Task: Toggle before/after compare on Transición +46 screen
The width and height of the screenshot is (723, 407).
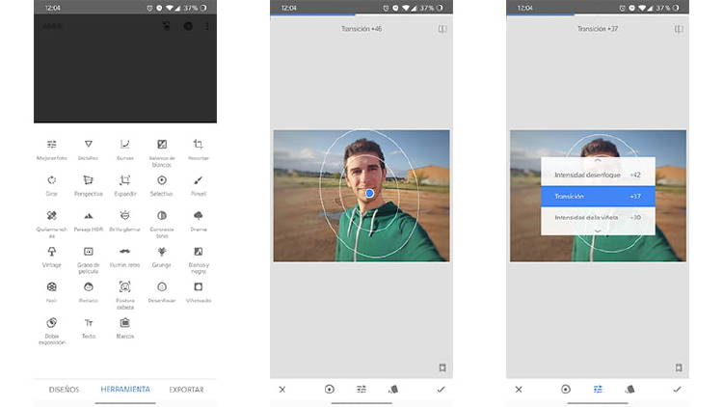Action: tap(442, 29)
